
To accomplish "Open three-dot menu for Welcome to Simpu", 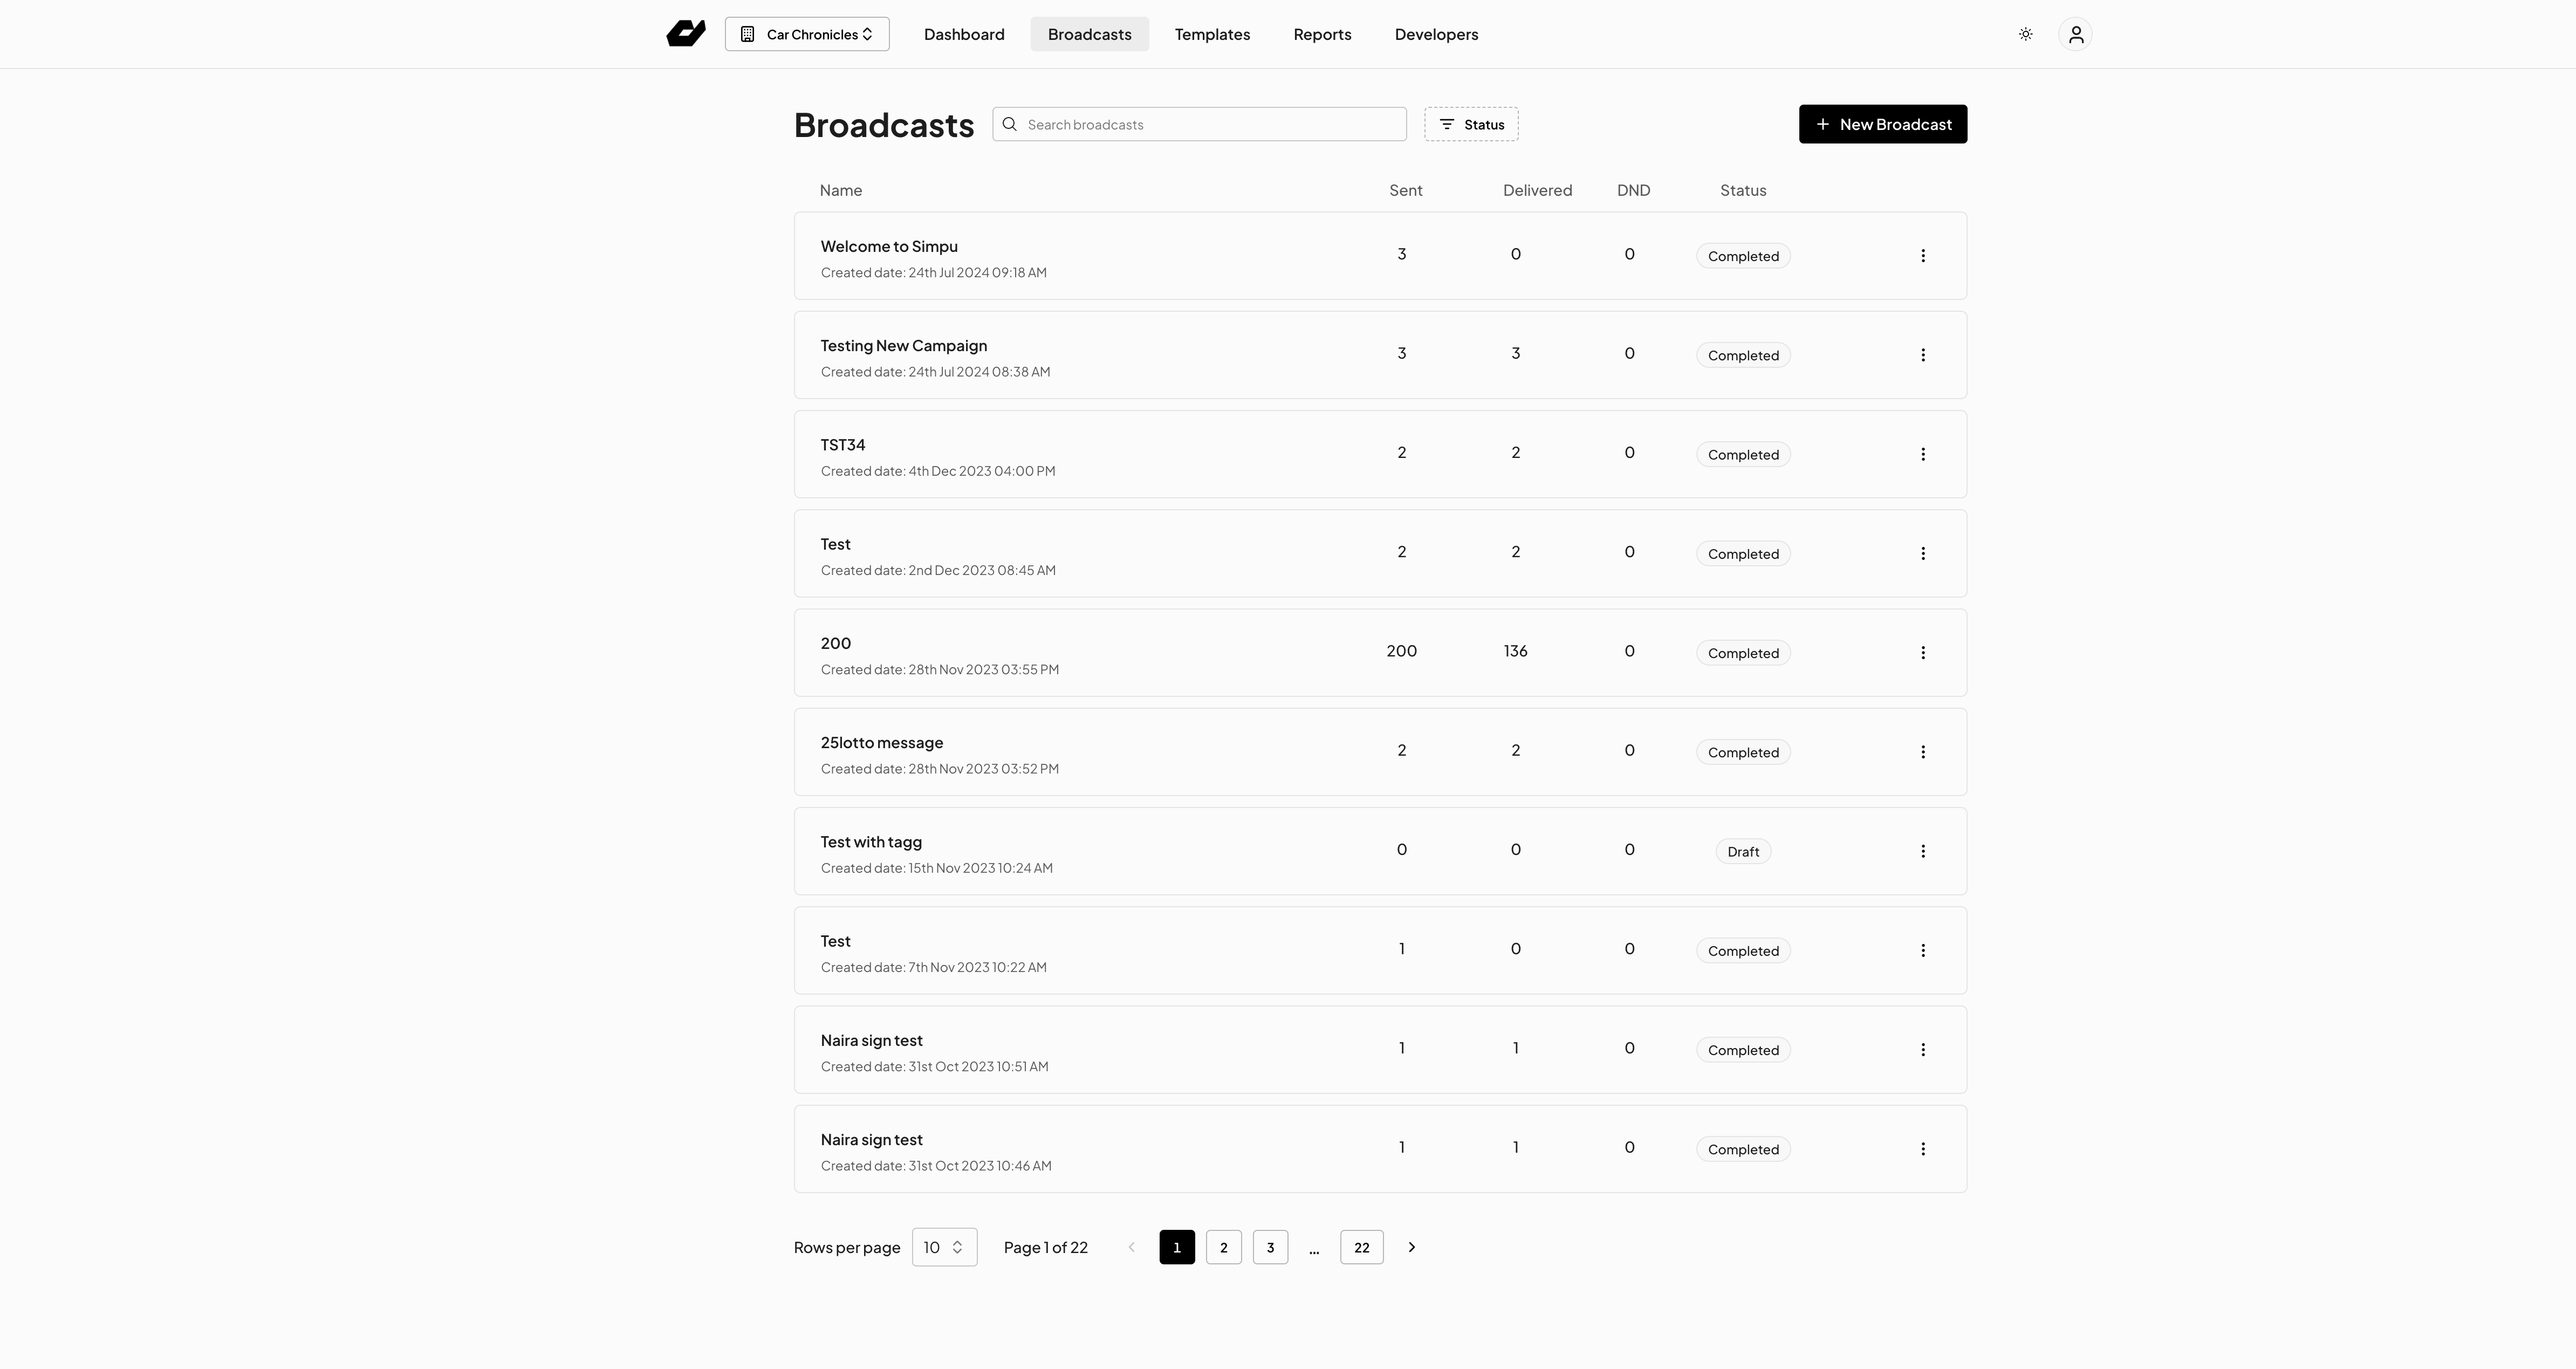I will pos(1922,256).
